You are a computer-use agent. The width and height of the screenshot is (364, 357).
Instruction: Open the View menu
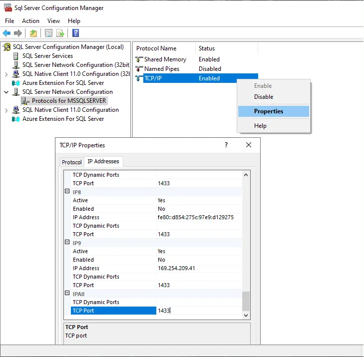point(53,21)
